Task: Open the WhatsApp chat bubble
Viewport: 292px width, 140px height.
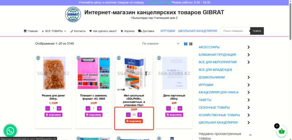Action: click(x=10, y=131)
